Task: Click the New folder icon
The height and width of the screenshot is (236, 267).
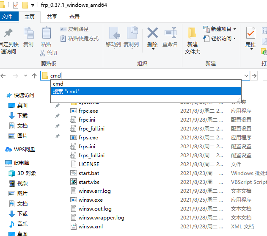Action: tap(192, 33)
